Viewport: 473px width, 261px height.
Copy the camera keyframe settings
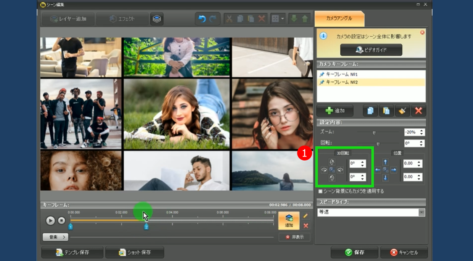point(370,111)
